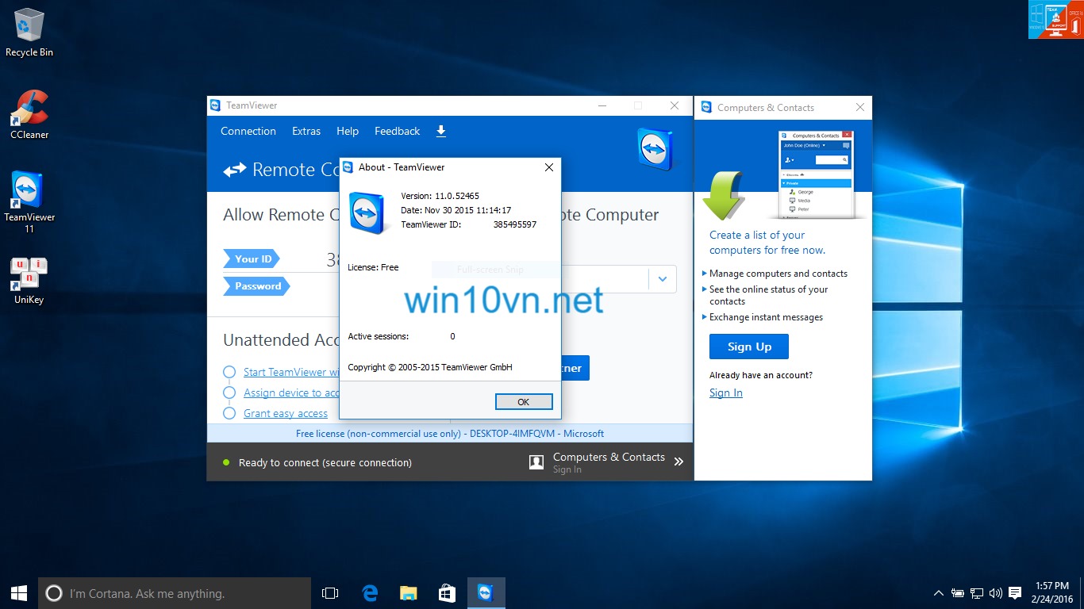
Task: Click the Your ID label tag
Action: point(252,259)
